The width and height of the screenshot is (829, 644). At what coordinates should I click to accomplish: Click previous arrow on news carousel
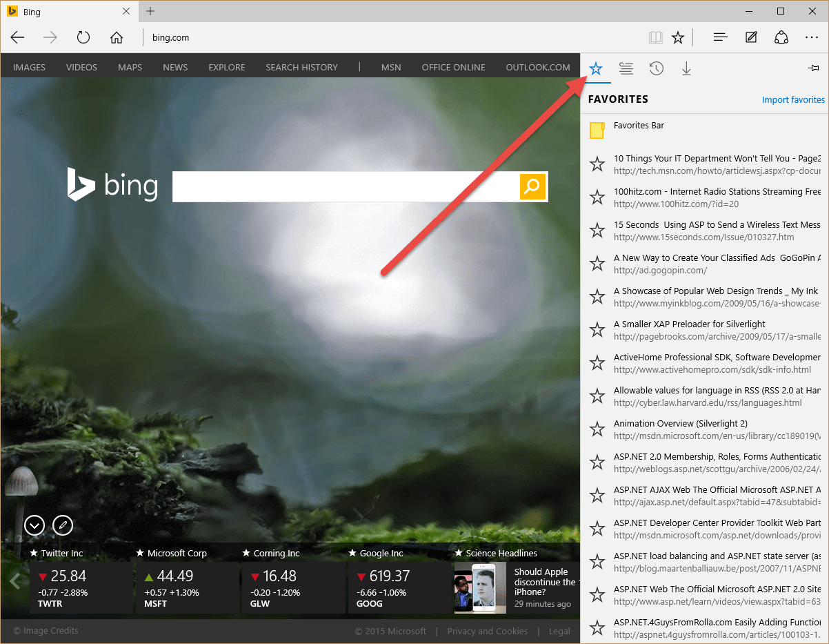click(14, 581)
